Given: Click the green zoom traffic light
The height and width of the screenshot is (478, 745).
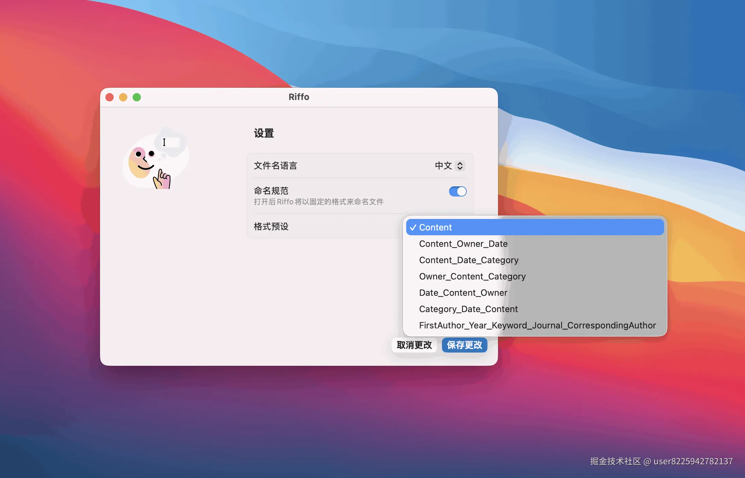Looking at the screenshot, I should (x=137, y=97).
